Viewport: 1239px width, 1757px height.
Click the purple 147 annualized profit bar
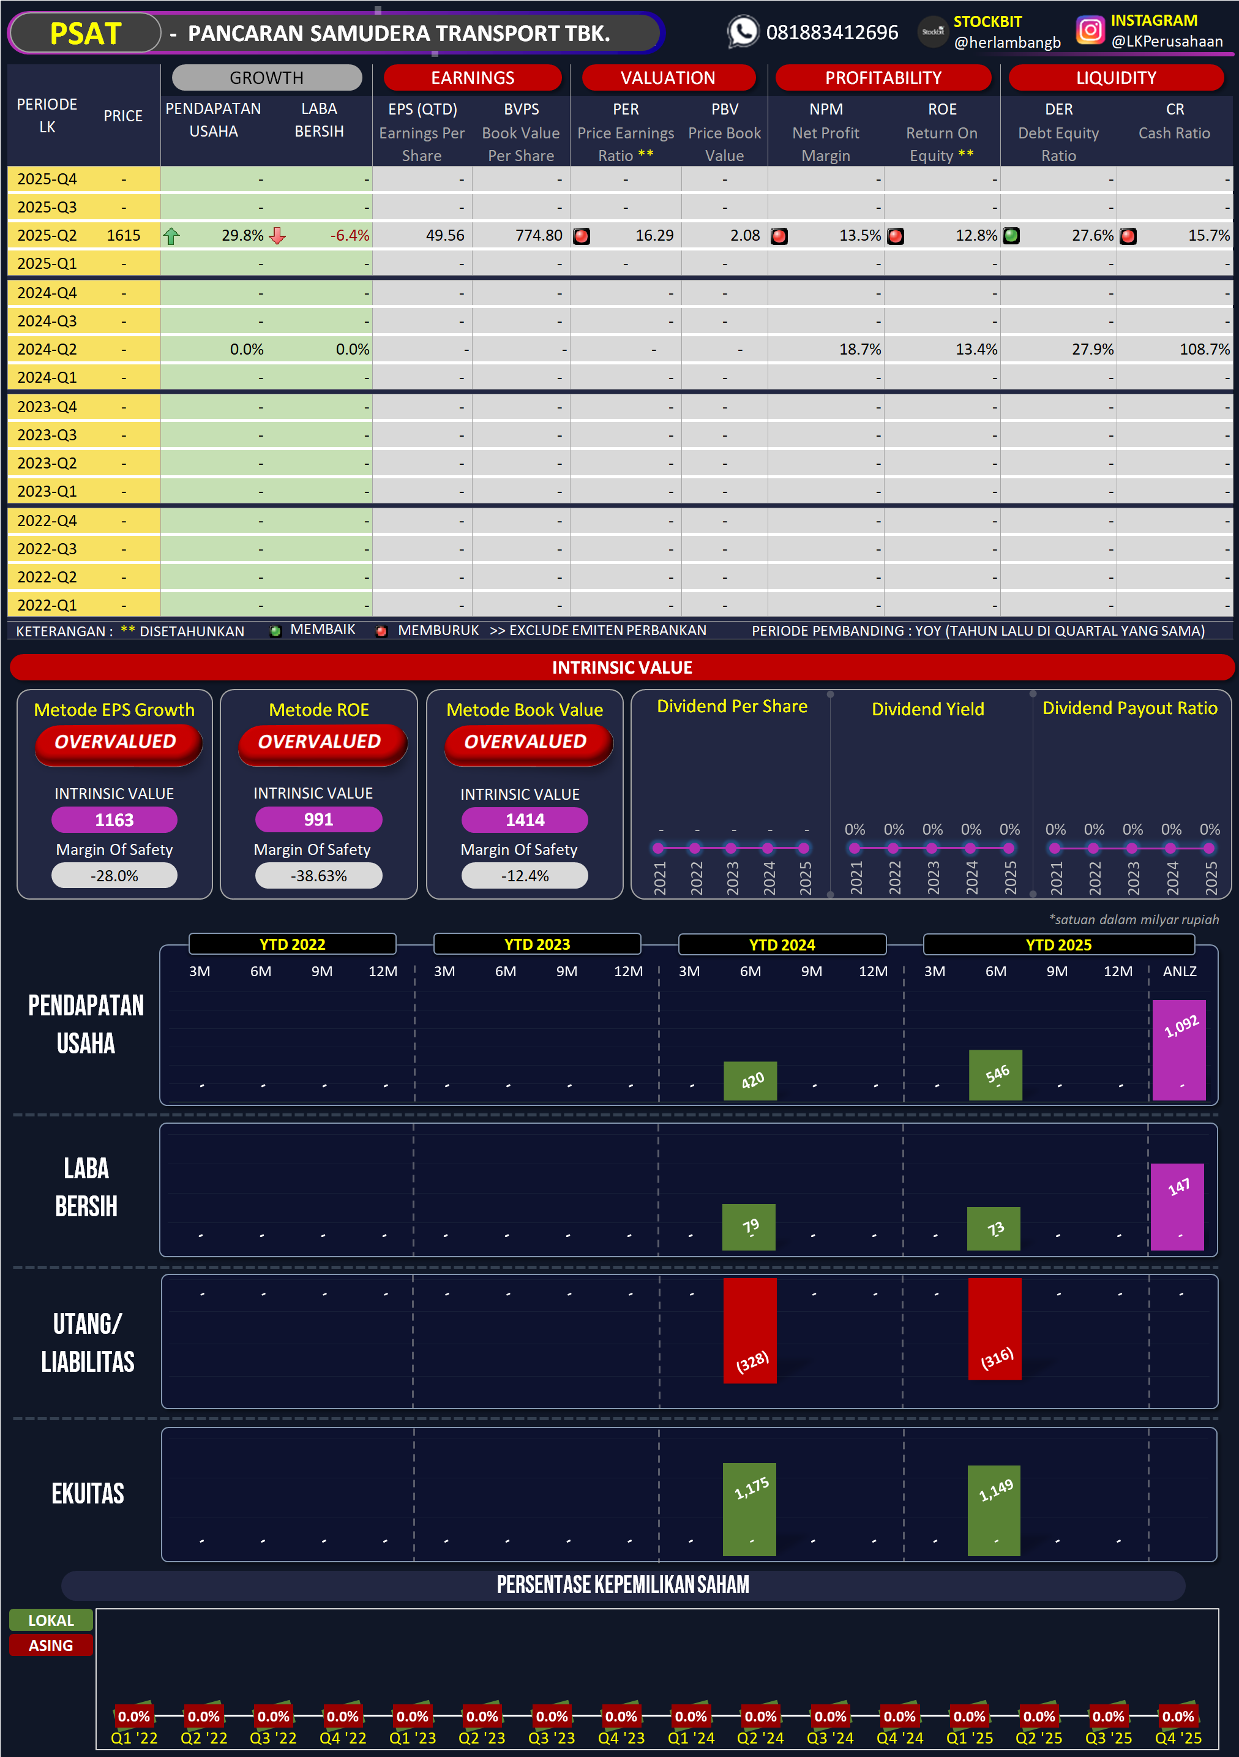(x=1178, y=1207)
